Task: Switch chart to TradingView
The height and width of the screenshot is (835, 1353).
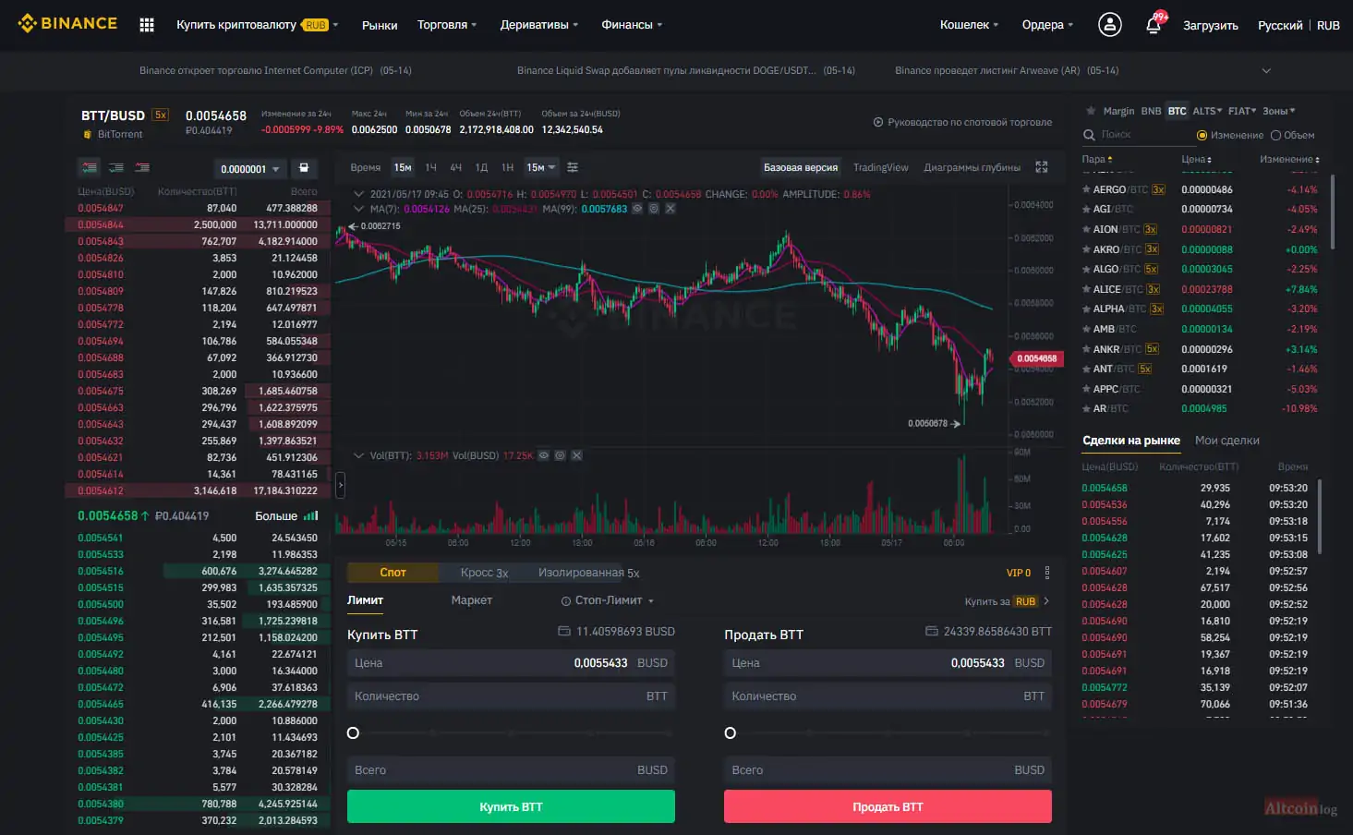Action: pyautogui.click(x=881, y=167)
